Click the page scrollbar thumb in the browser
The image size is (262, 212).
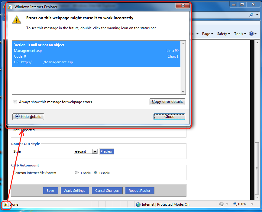pos(257,168)
